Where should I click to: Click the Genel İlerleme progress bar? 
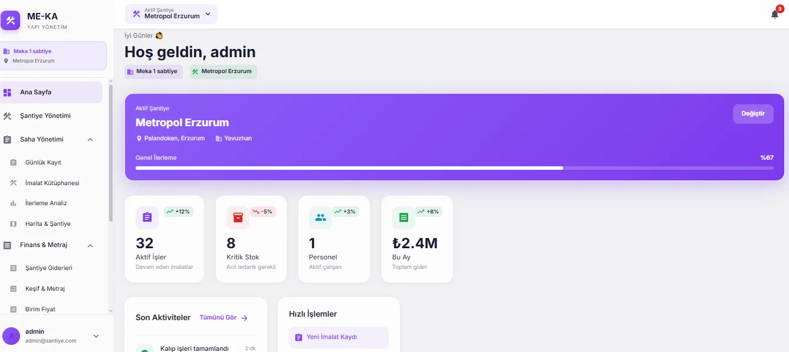coord(454,167)
